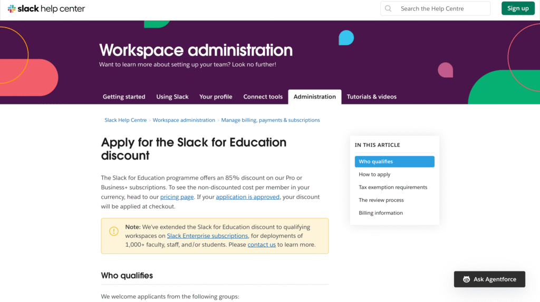Click the application is approved link
The height and width of the screenshot is (302, 540).
[x=248, y=197]
